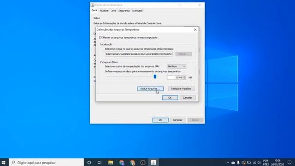The width and height of the screenshot is (295, 166).
Task: Minimize the Painel de Controle Java window
Action: (x=180, y=5)
